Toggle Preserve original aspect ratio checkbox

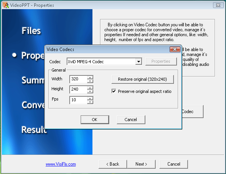pos(114,91)
